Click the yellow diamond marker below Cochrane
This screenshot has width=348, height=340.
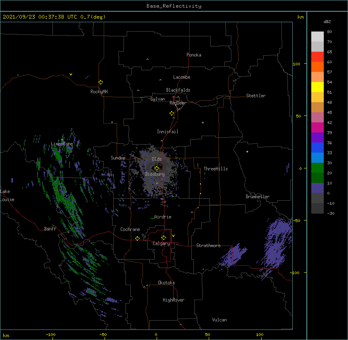coord(137,238)
